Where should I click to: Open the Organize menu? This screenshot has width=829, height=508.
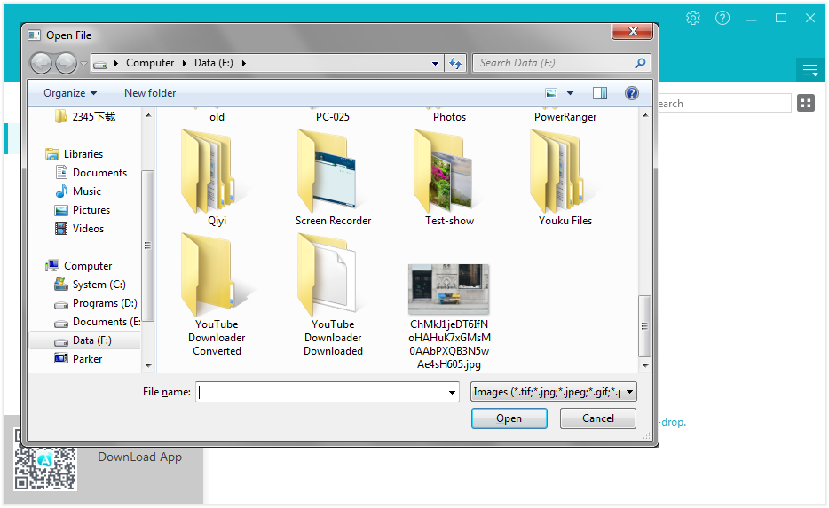coord(70,93)
